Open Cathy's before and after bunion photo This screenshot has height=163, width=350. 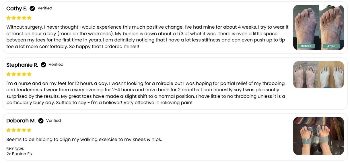[318, 27]
